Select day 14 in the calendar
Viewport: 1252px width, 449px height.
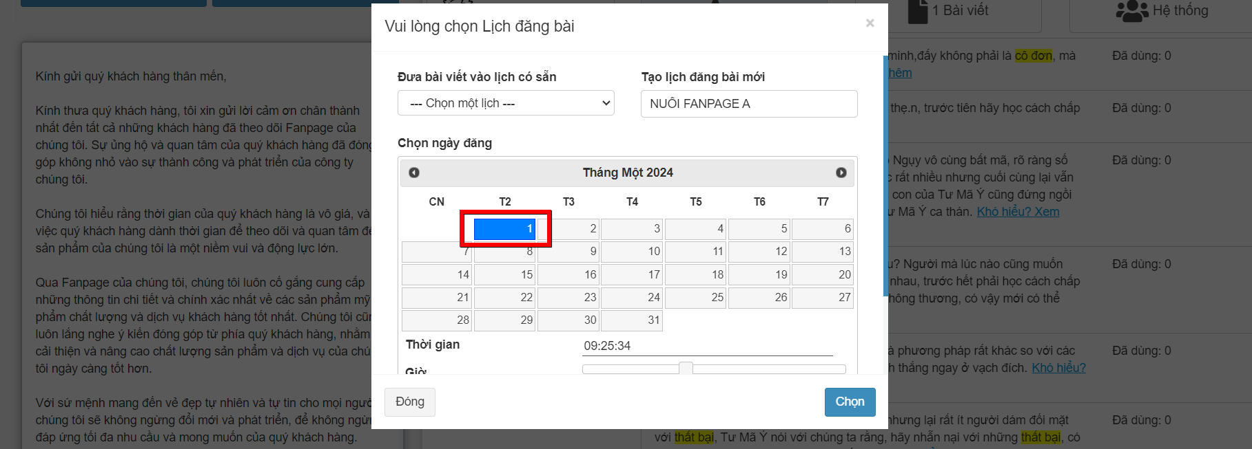(x=437, y=275)
